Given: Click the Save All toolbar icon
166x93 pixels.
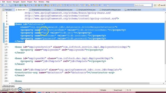Looking at the screenshot, I should (x=8, y=5).
